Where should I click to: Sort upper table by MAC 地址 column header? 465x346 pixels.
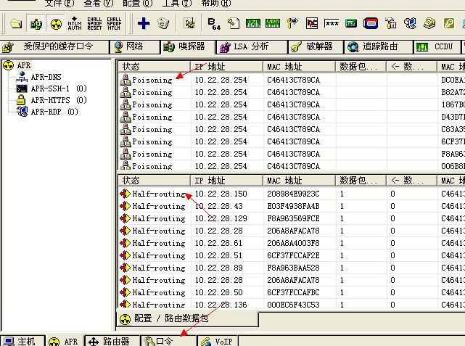pyautogui.click(x=299, y=67)
